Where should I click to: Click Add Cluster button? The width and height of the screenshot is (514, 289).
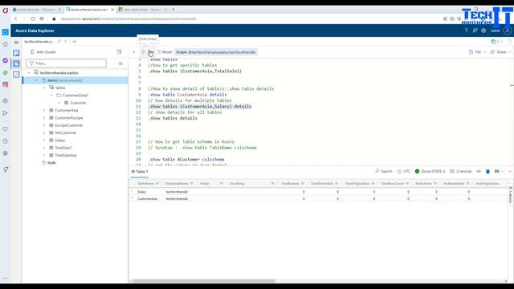click(43, 51)
